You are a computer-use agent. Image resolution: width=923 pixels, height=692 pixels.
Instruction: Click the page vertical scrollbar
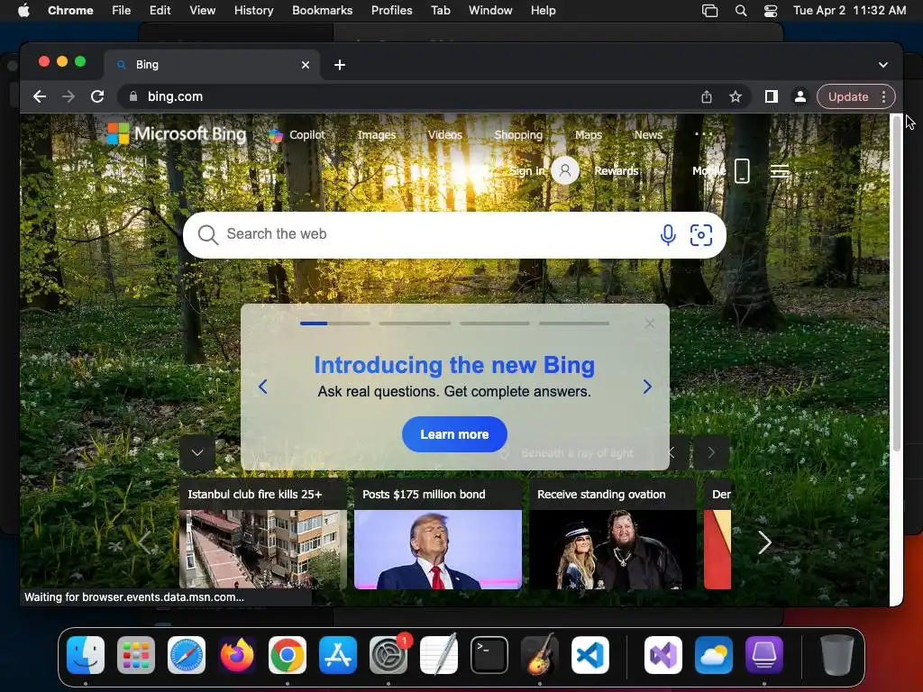coord(896,284)
